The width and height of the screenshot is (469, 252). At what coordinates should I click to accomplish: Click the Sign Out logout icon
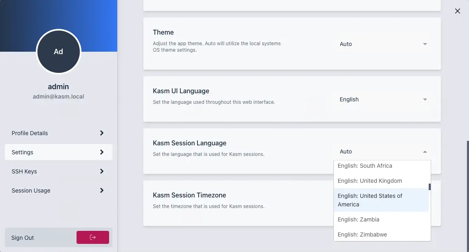click(x=92, y=237)
